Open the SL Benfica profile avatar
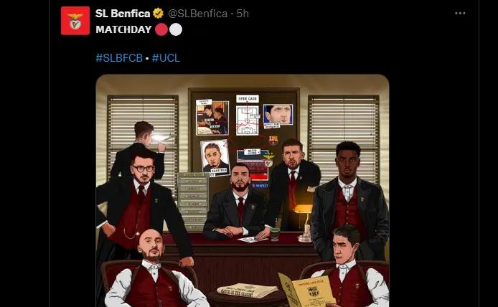498x307 pixels. click(75, 20)
